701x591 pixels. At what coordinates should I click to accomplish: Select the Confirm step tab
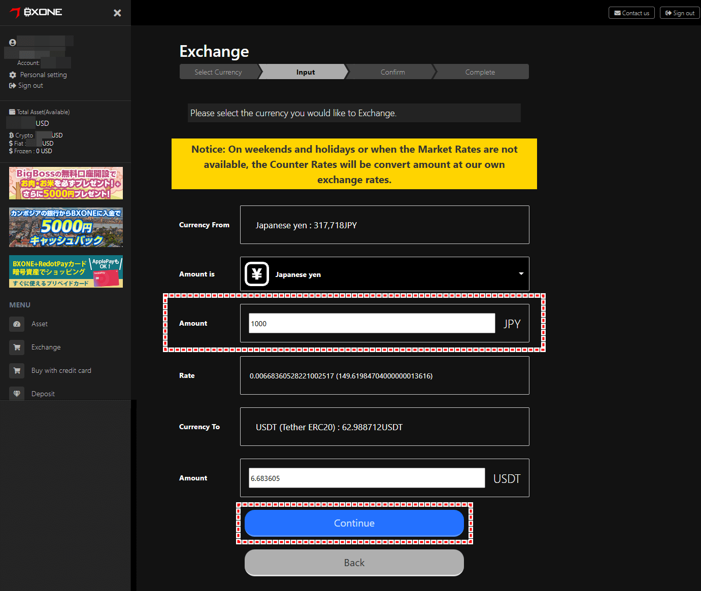pos(393,72)
